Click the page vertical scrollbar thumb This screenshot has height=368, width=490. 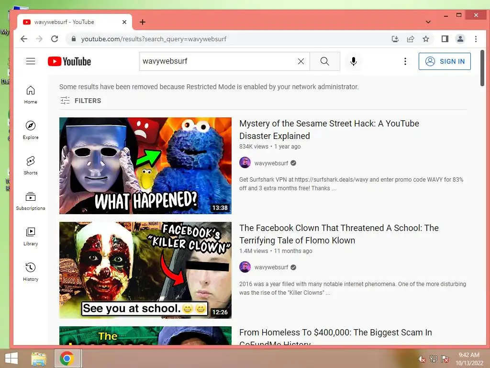tap(482, 68)
